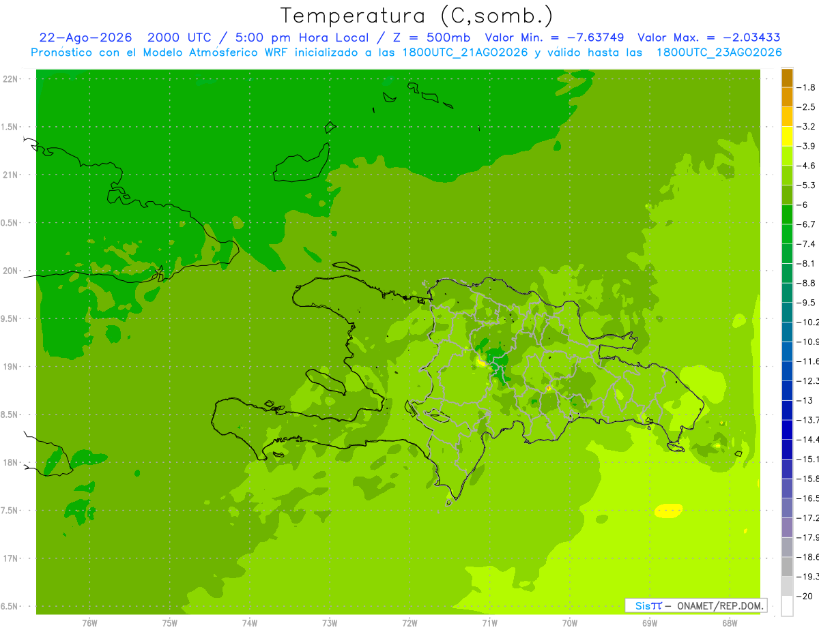Image resolution: width=819 pixels, height=632 pixels.
Task: Click the '18N' latitude label
Action: 12,463
